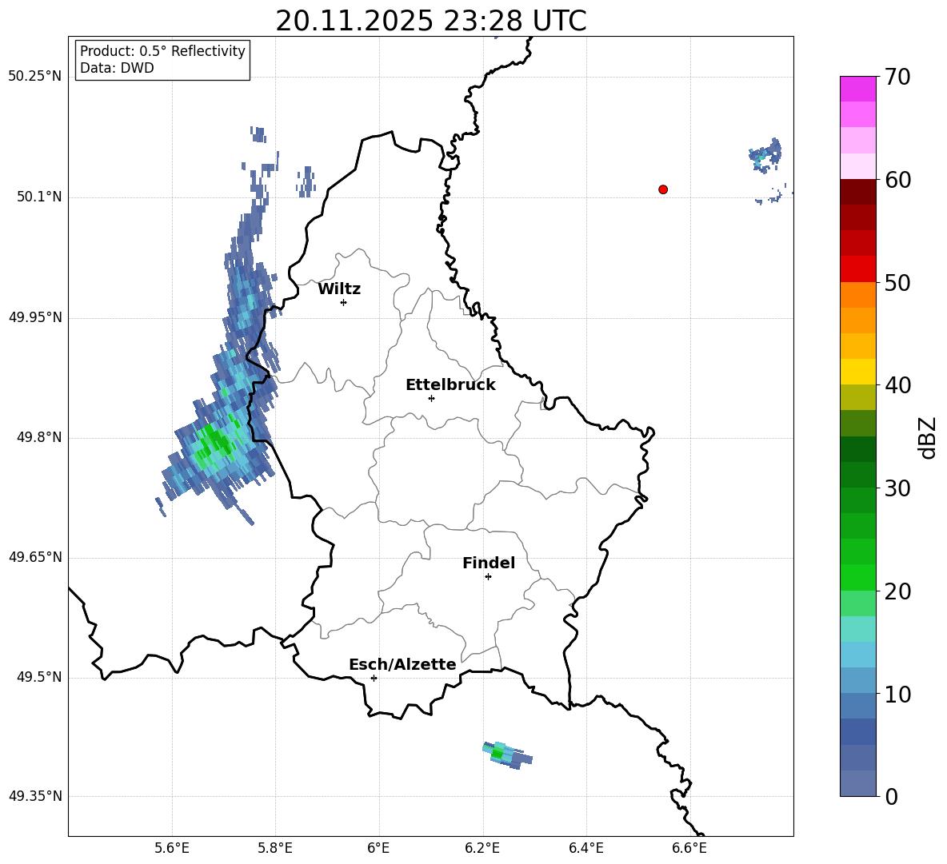947x864 pixels.
Task: Click the 5.6°E longitude label
Action: (x=172, y=848)
